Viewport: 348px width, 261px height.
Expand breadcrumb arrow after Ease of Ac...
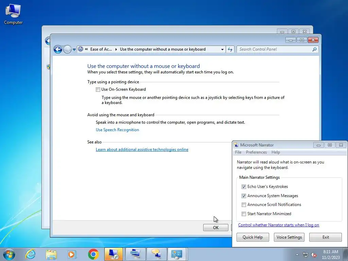point(116,49)
